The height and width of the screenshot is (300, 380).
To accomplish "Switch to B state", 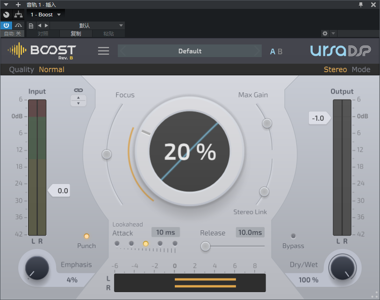I will point(280,51).
